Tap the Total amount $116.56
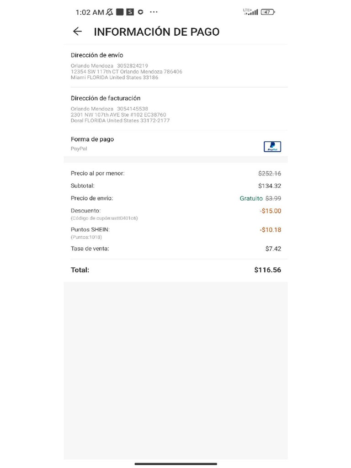The height and width of the screenshot is (468, 351). point(268,270)
